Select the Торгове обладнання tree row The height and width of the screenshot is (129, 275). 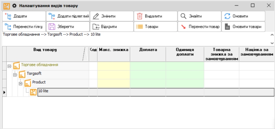tap(138, 66)
